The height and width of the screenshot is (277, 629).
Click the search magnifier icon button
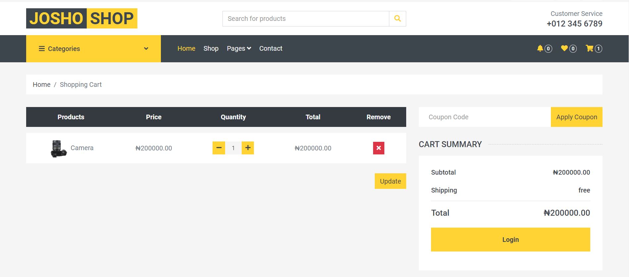coord(397,19)
